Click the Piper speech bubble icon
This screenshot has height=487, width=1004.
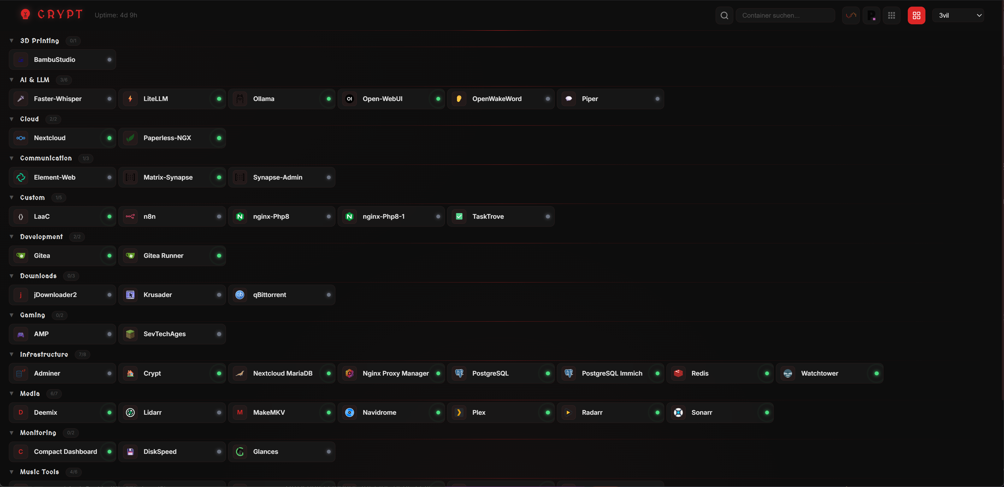569,99
